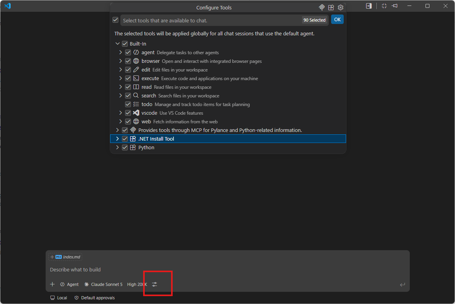Click the Pylance MCP server icon
This screenshot has height=304, width=455.
[133, 130]
